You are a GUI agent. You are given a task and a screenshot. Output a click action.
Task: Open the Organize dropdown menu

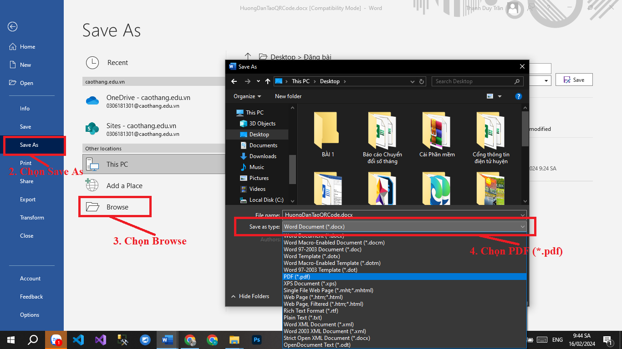point(247,96)
